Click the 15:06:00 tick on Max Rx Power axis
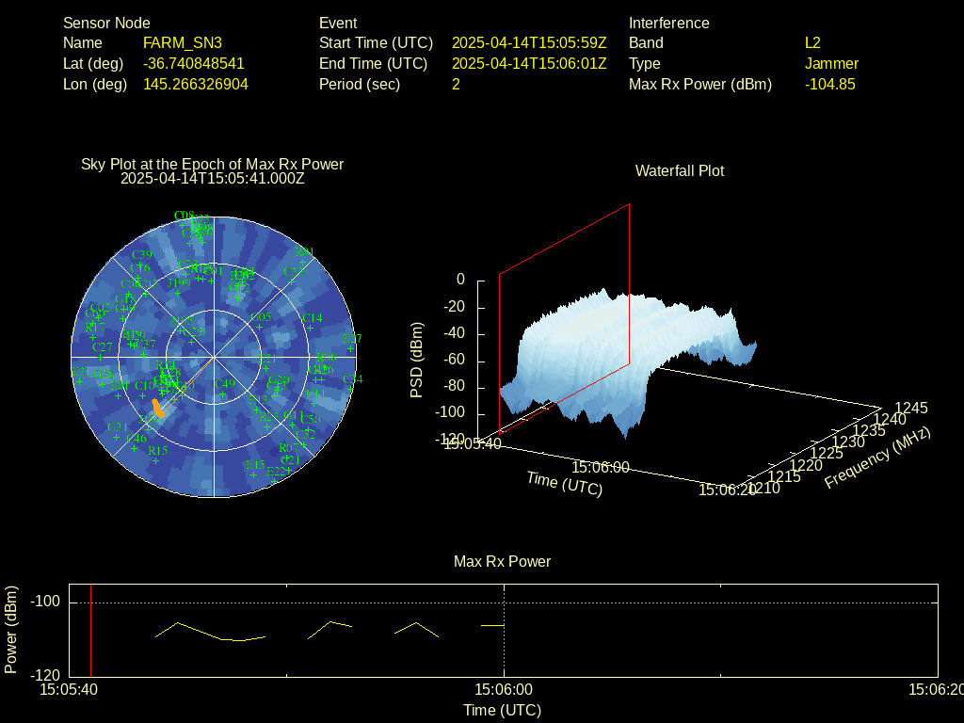The image size is (964, 723). (x=505, y=689)
